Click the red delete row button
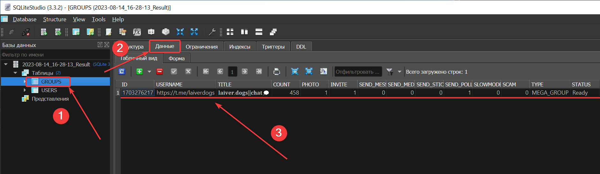 pyautogui.click(x=160, y=71)
